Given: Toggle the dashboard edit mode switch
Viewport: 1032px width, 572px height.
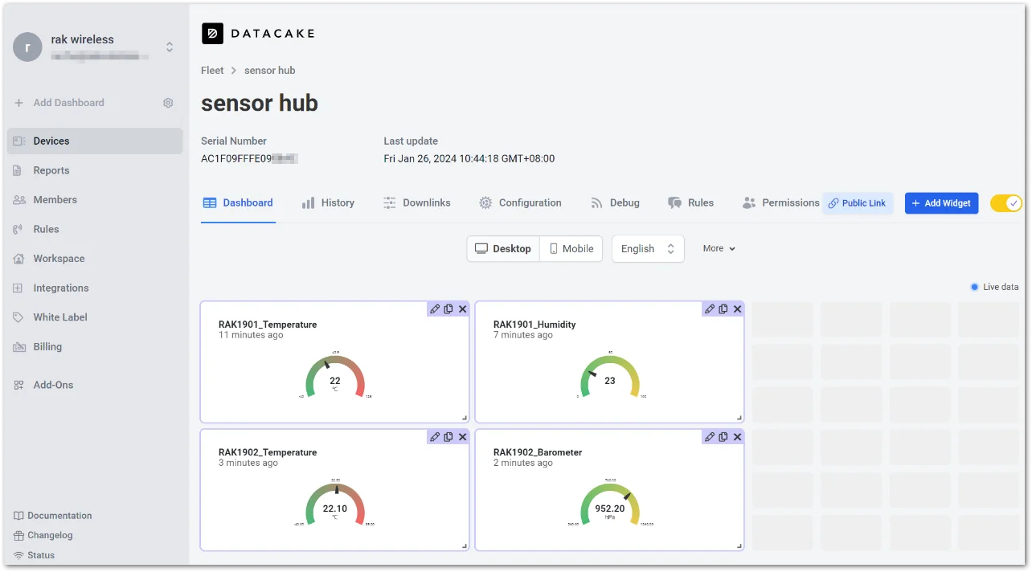Looking at the screenshot, I should point(1005,203).
